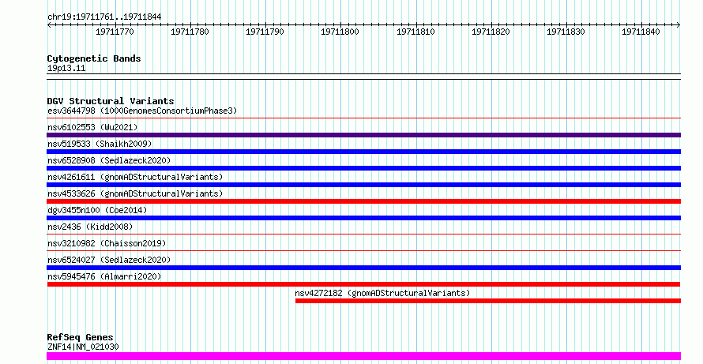This screenshot has width=703, height=364.
Task: Click ruler position 19711800
Action: click(340, 32)
